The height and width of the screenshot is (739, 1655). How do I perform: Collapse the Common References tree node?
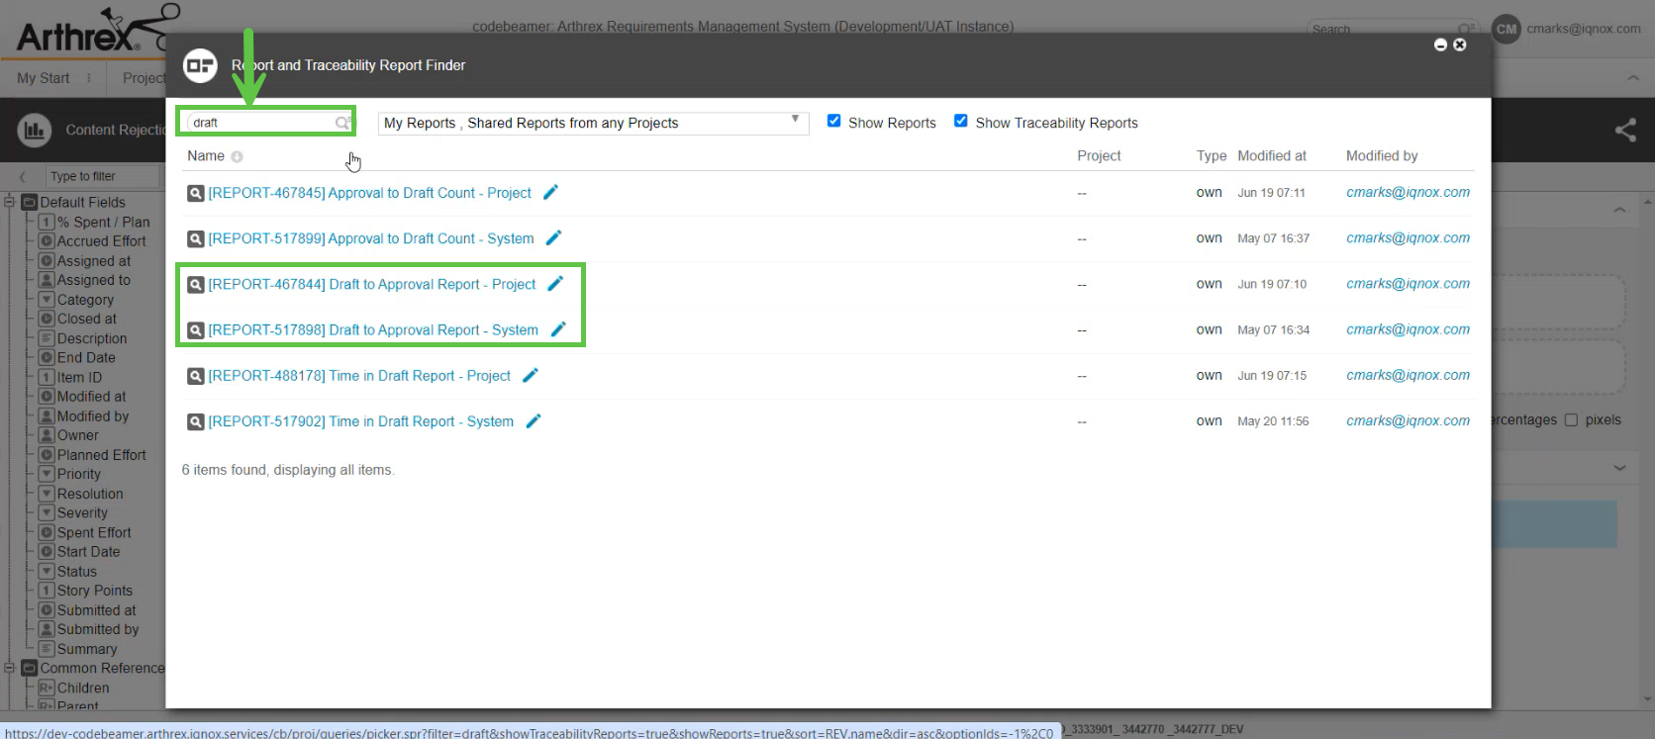(x=10, y=668)
